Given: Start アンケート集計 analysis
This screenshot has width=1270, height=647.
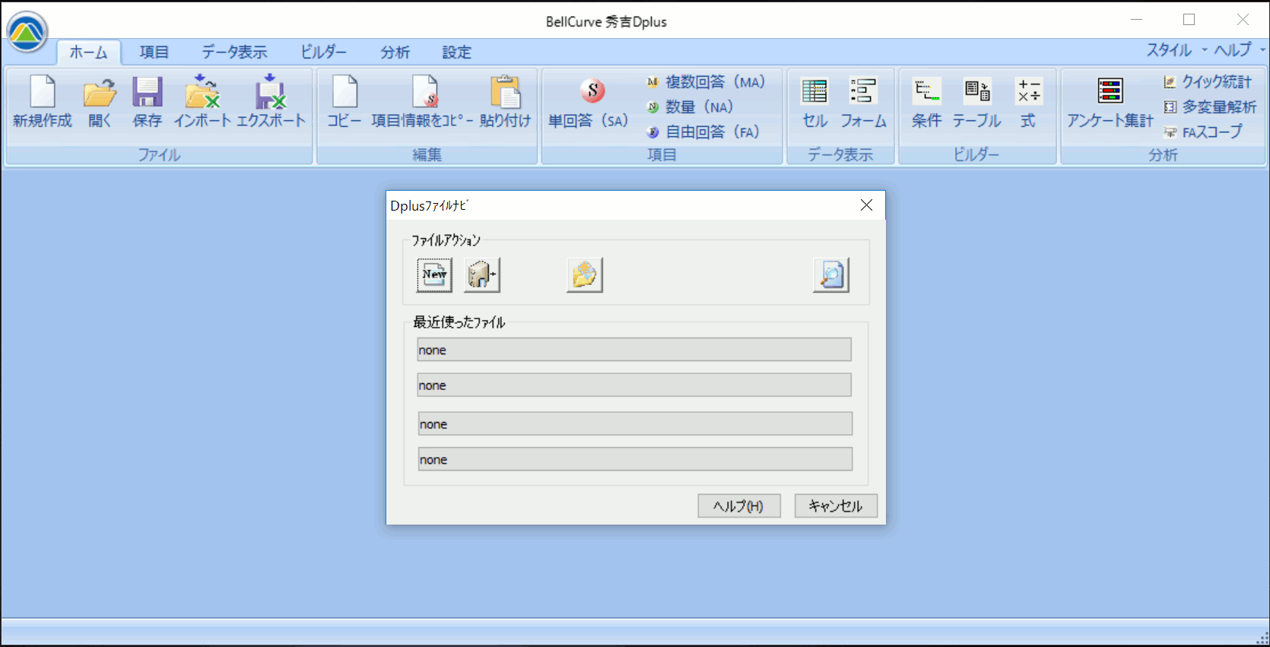Looking at the screenshot, I should 1110,101.
